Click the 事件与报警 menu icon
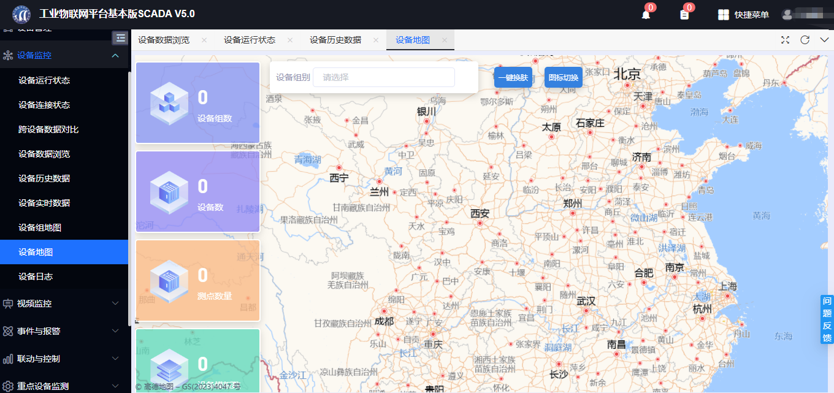 click(x=8, y=331)
